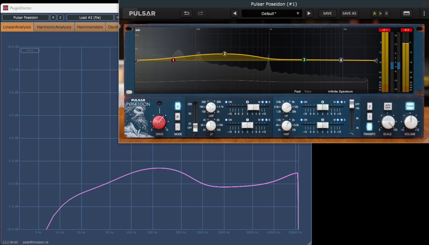
Task: Click the VOLUME knob
Action: pos(411,122)
